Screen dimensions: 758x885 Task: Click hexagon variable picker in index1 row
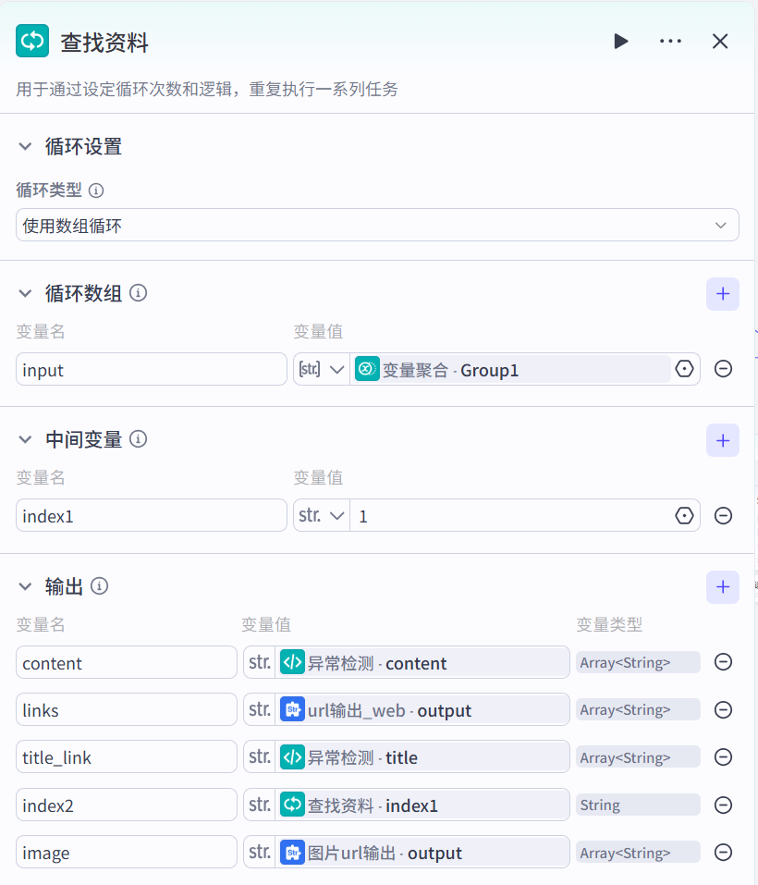684,516
